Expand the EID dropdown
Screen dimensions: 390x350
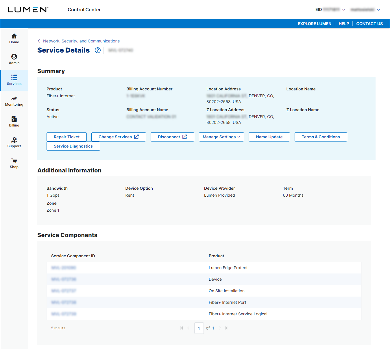coord(344,10)
